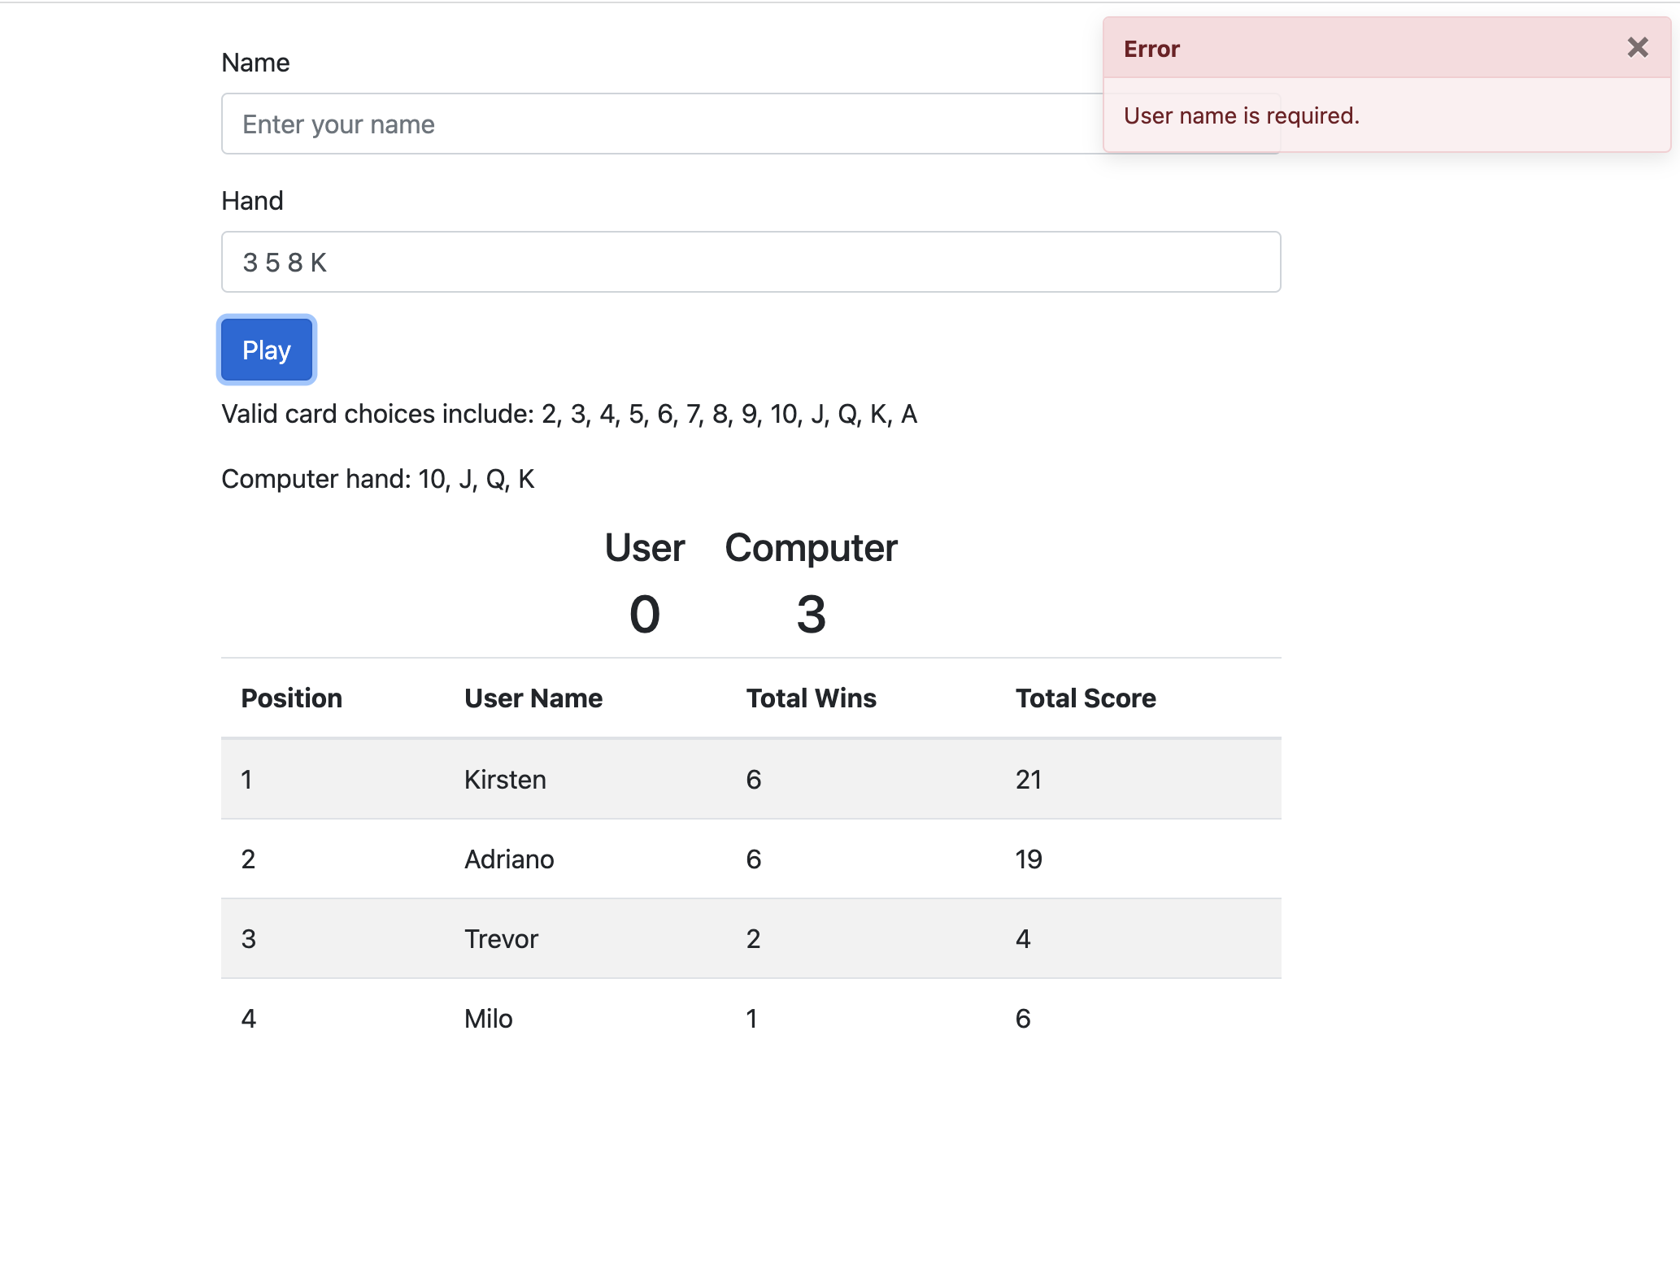Click the valid card choices text
1680x1283 pixels.
tap(569, 414)
